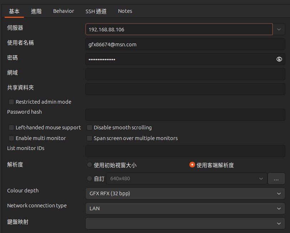The image size is (290, 233).
Task: Check Disable smooth scrolling
Action: click(x=90, y=128)
